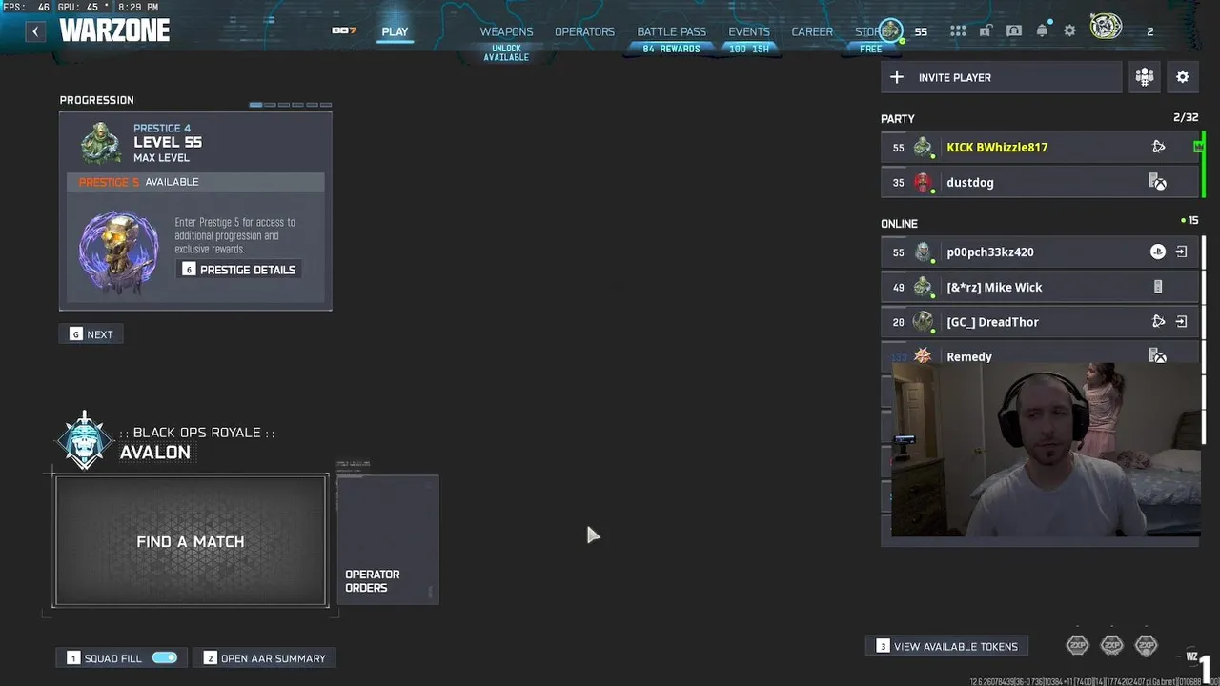Select party member dustdog
The height and width of the screenshot is (686, 1220).
coord(1040,182)
